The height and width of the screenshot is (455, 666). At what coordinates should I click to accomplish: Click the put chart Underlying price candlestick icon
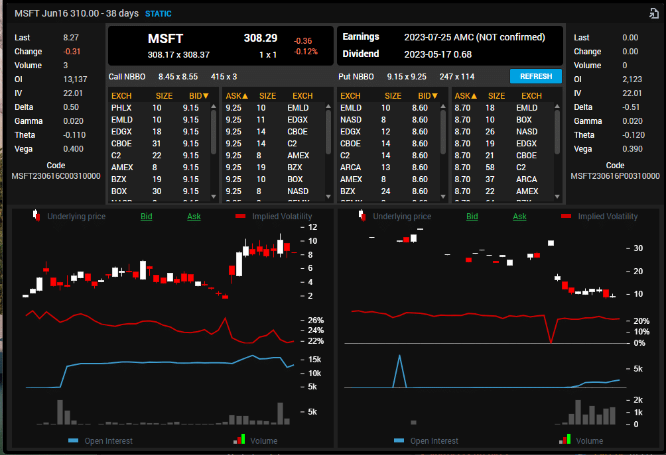pyautogui.click(x=362, y=216)
